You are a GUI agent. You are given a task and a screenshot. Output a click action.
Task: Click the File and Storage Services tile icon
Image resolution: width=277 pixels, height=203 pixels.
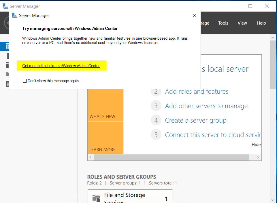click(x=96, y=198)
